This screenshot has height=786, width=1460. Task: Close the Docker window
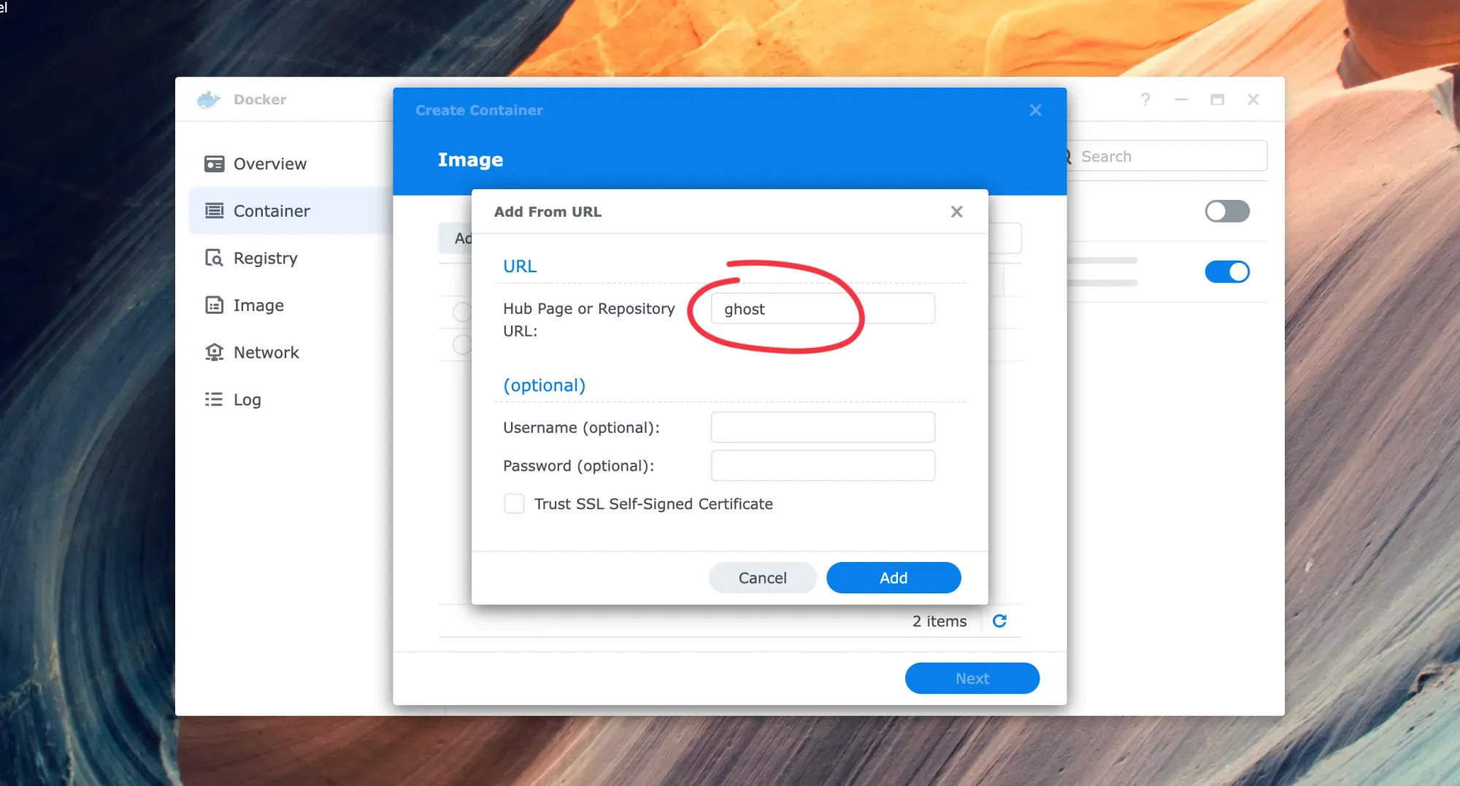tap(1253, 99)
